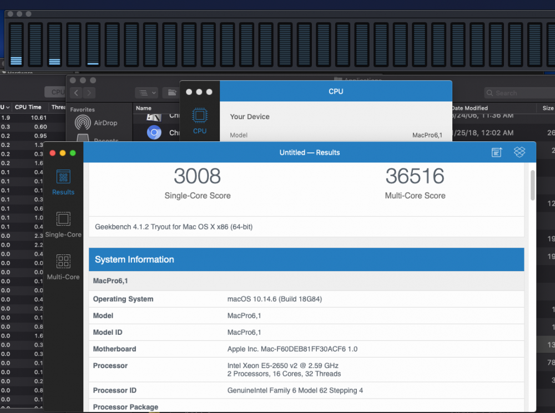Open the Finder view options dropdown

tap(147, 93)
